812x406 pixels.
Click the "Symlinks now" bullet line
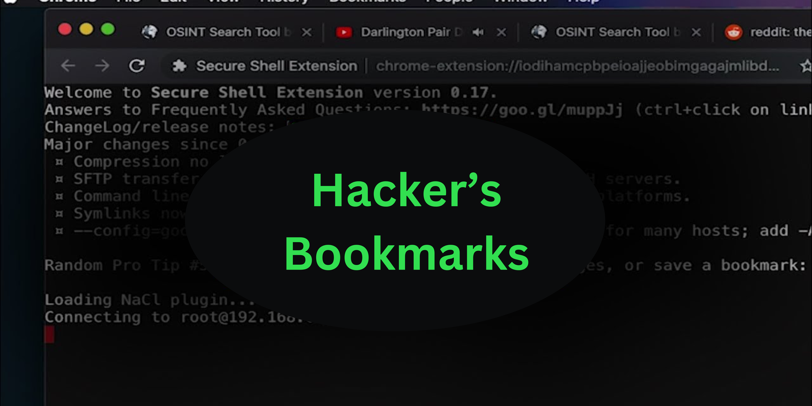coord(121,214)
